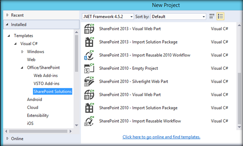The image size is (243, 146).
Task: Select SharePoint 2010 - Import Reusable Workflow text
Action: coord(140,121)
